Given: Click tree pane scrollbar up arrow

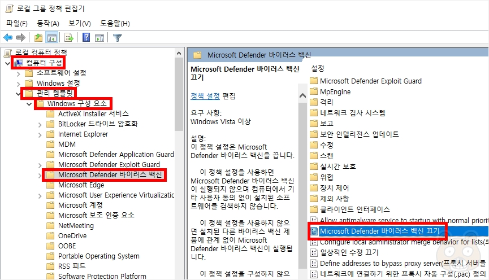Looking at the screenshot, I should click(179, 53).
